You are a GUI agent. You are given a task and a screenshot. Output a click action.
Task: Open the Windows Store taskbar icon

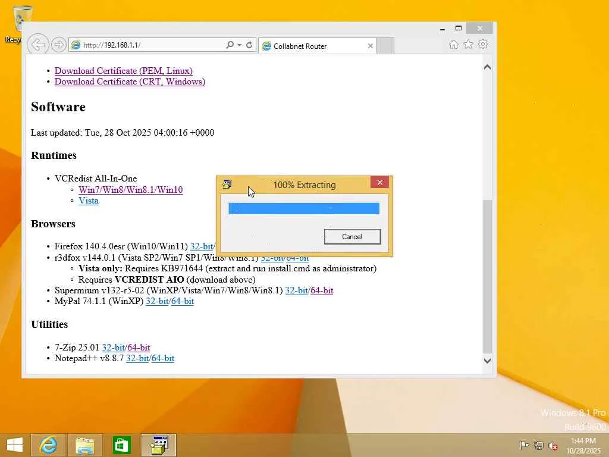[121, 445]
